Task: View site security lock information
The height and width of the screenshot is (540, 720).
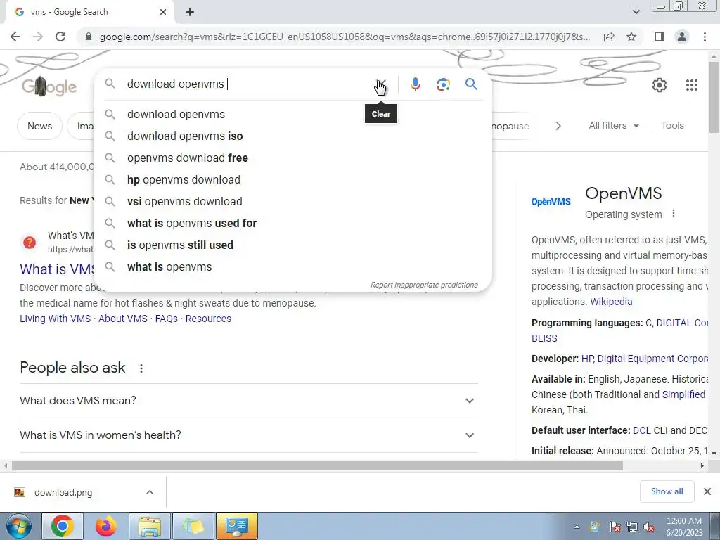Action: tap(89, 37)
